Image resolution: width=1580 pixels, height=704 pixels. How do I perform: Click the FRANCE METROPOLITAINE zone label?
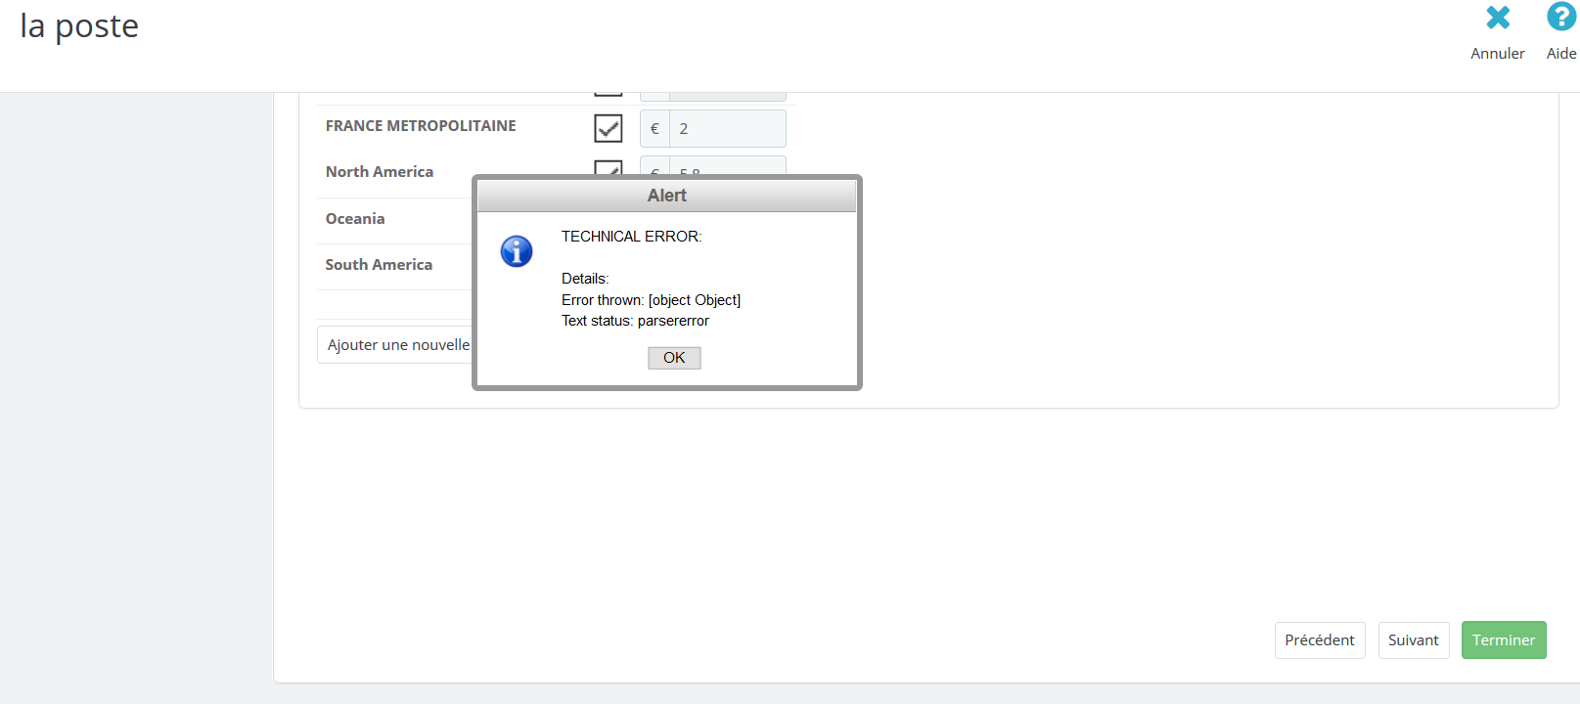[421, 126]
